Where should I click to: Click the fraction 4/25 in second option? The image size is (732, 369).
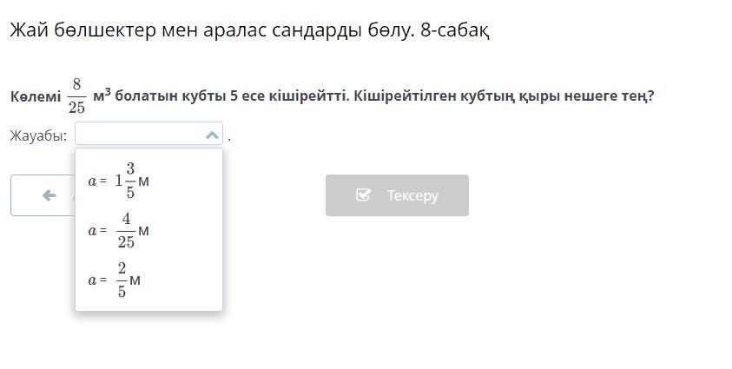(x=126, y=230)
